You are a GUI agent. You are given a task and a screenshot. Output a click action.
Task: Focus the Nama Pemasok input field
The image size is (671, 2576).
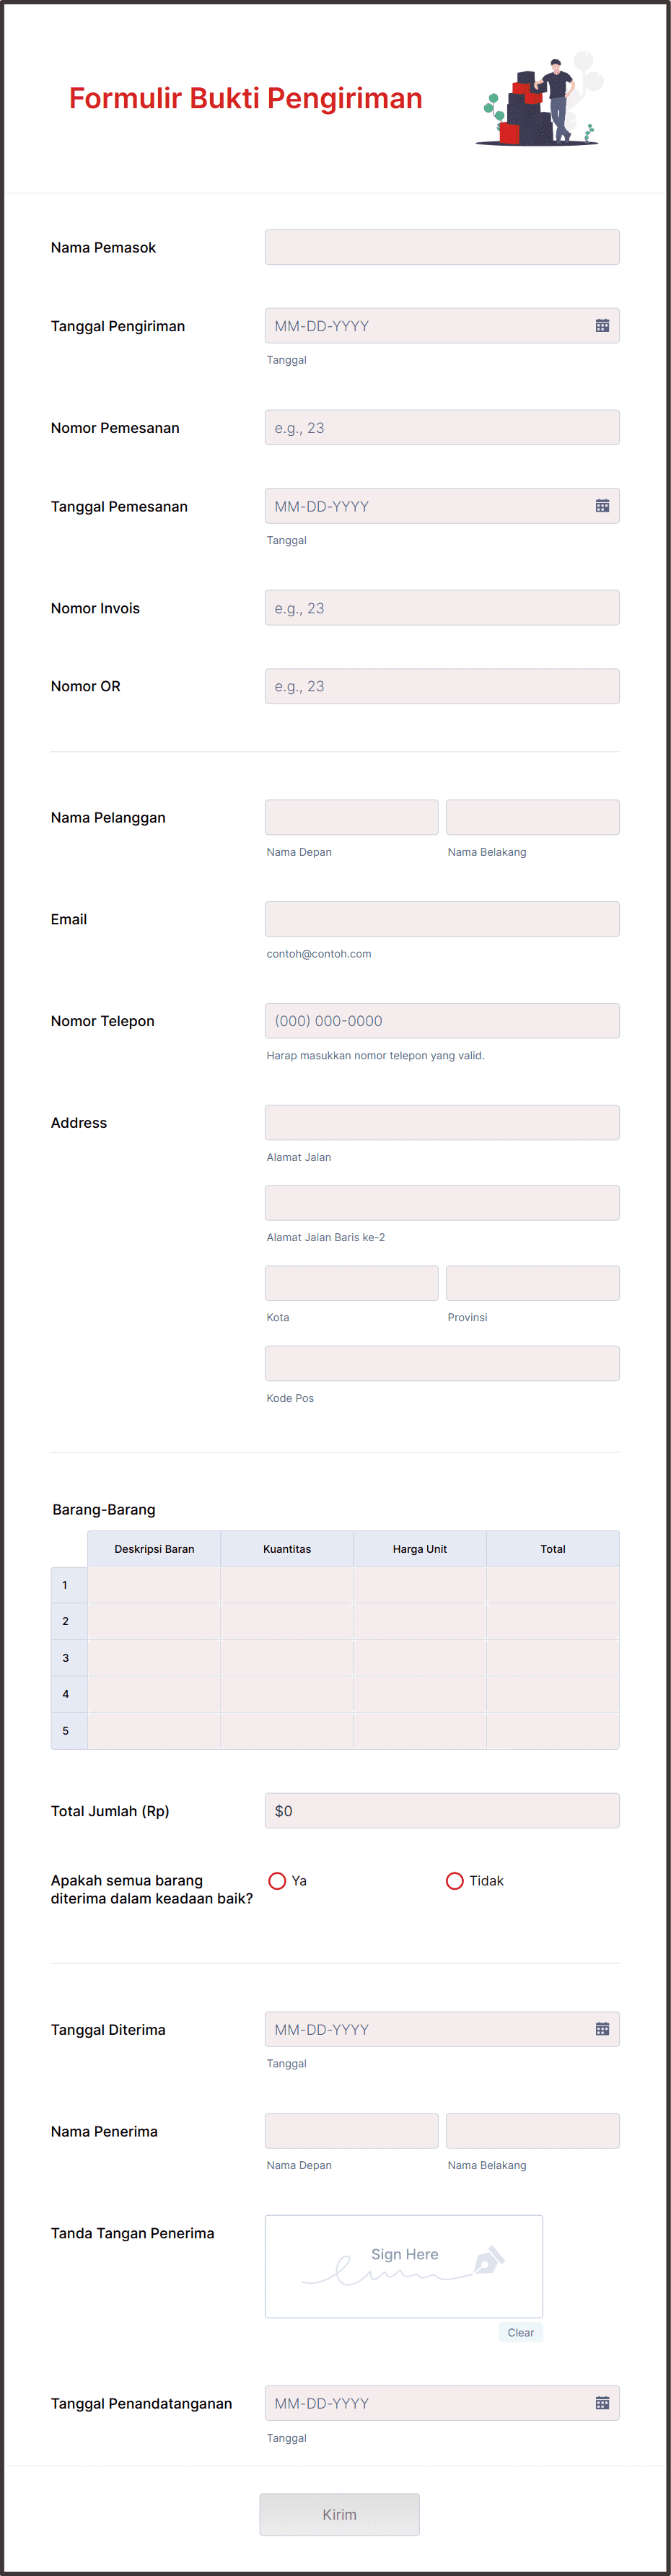(x=442, y=247)
